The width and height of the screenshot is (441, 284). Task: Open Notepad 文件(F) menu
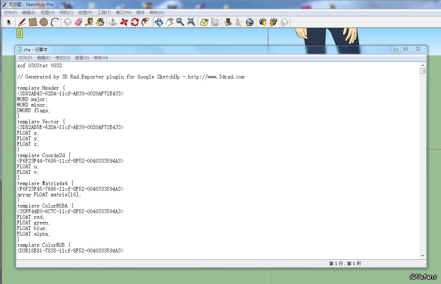[25, 58]
